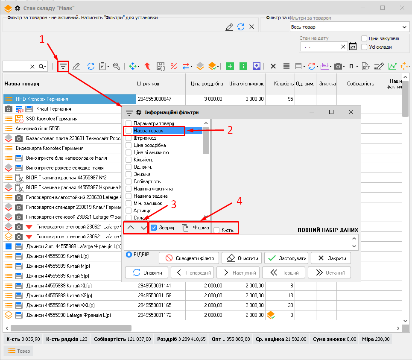
Task: Click the wrench settings icon in the toolbar
Action: click(116, 66)
